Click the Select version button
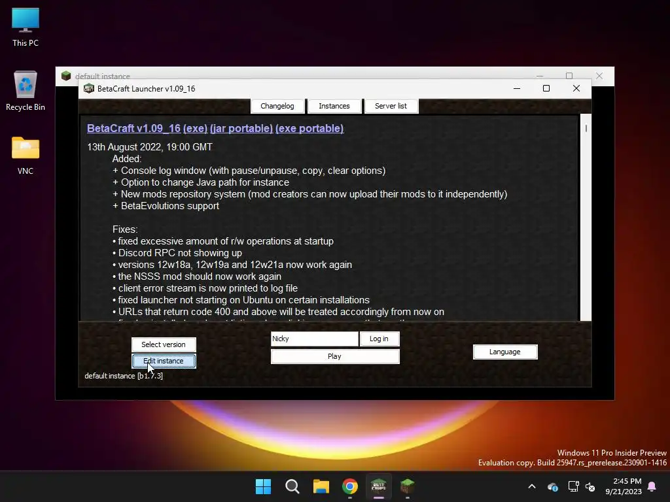 click(164, 344)
